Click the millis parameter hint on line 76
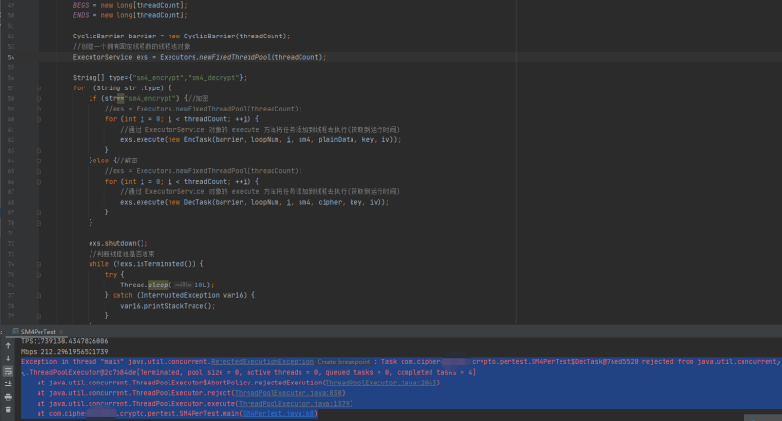 pyautogui.click(x=184, y=285)
